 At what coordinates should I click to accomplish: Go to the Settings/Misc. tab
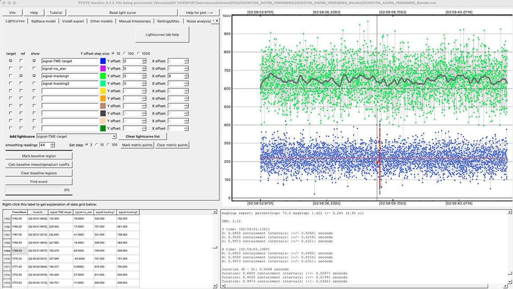[168, 21]
